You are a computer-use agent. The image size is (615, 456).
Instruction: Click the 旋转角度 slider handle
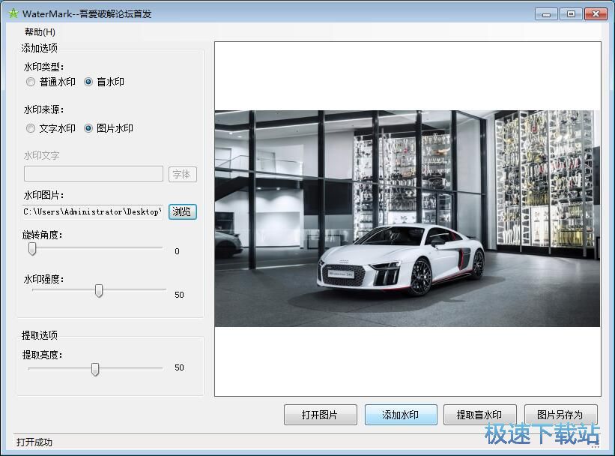[32, 249]
